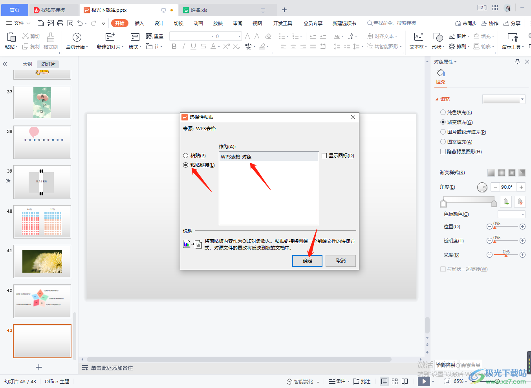The width and height of the screenshot is (531, 388).
Task: Collapse the Fill (填充) section triangle
Action: coord(437,99)
